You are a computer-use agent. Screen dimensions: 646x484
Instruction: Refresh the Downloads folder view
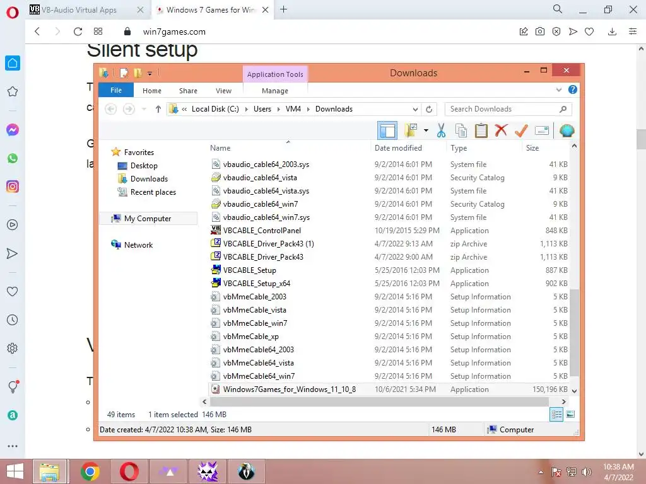pos(429,109)
